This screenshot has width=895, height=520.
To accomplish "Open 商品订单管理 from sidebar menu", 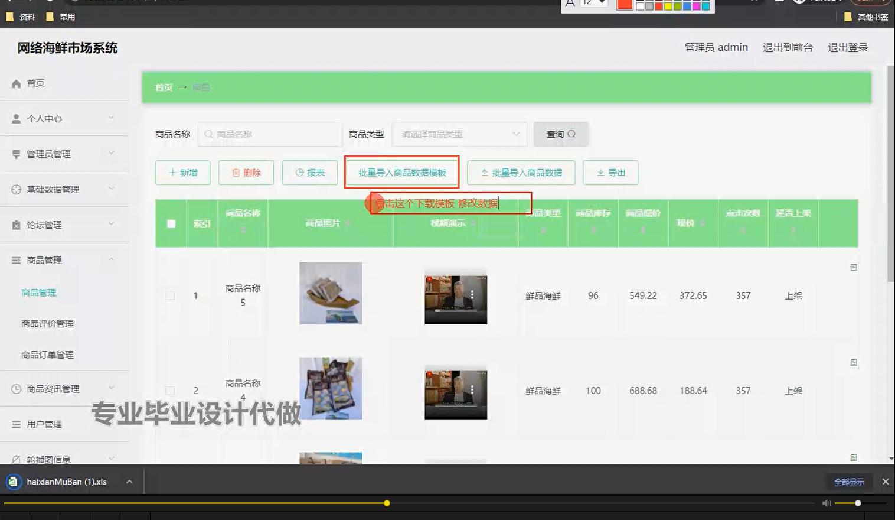I will pyautogui.click(x=47, y=355).
